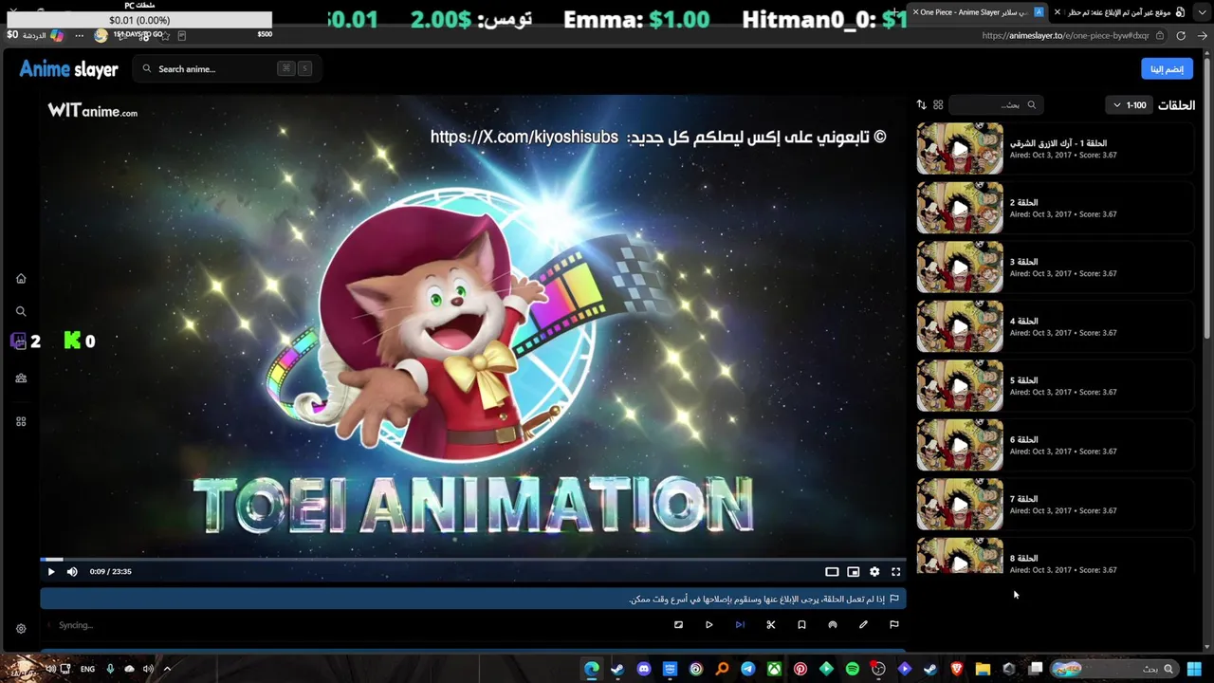1214x683 pixels.
Task: Reload the page with the refresh icon
Action: [x=1181, y=36]
